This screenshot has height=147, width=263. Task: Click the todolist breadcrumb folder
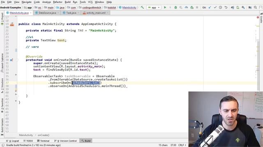click(110, 7)
